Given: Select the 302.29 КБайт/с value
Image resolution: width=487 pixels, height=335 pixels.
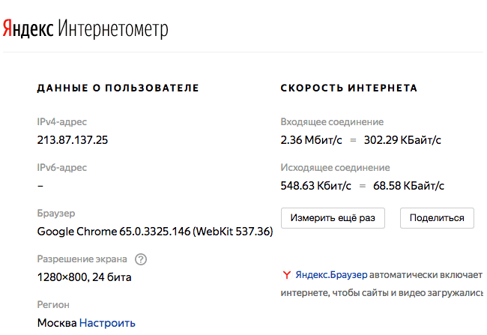Looking at the screenshot, I should pyautogui.click(x=402, y=140).
